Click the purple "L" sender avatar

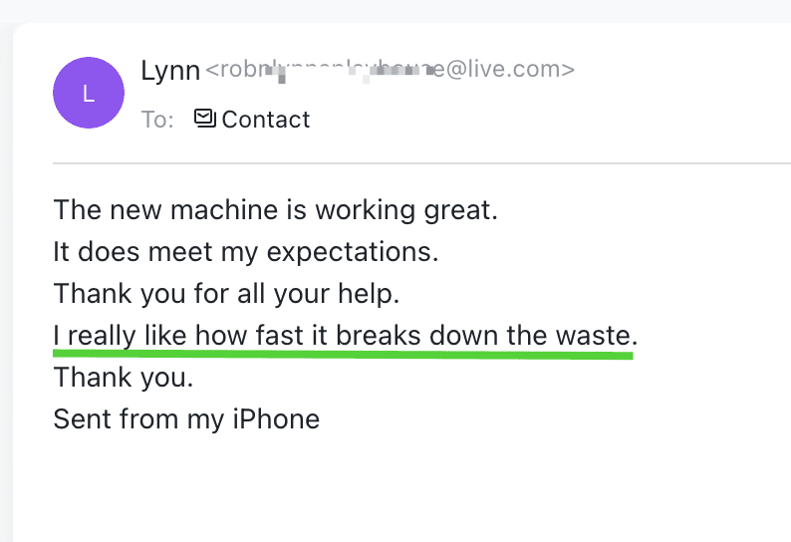point(89,93)
